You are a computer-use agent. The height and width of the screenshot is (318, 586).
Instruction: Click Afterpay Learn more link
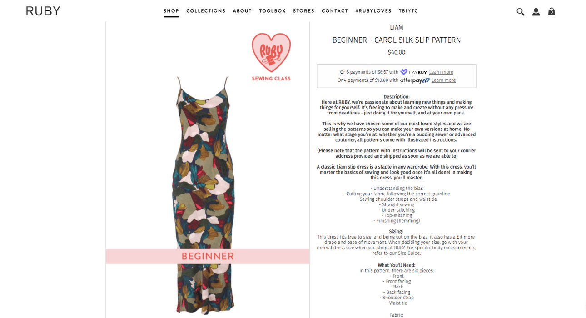[443, 80]
